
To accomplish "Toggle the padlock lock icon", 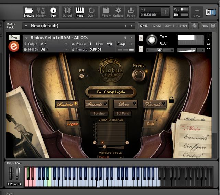I will (x=171, y=100).
